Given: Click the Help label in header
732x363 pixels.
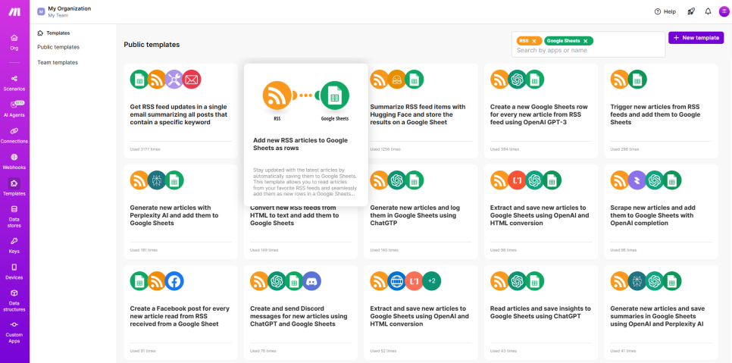Looking at the screenshot, I should click(670, 11).
